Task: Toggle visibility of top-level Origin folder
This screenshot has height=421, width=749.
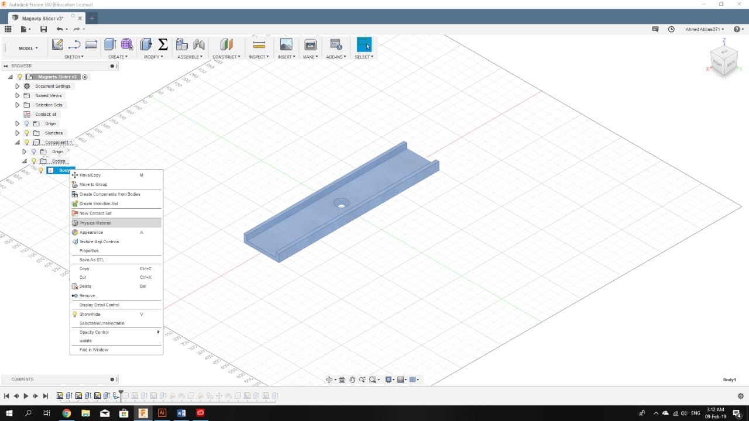Action: pos(26,123)
